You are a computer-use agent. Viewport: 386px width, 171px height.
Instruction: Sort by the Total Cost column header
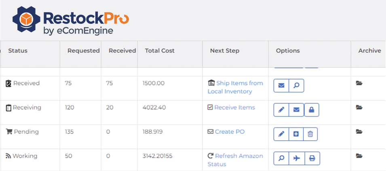pyautogui.click(x=160, y=51)
